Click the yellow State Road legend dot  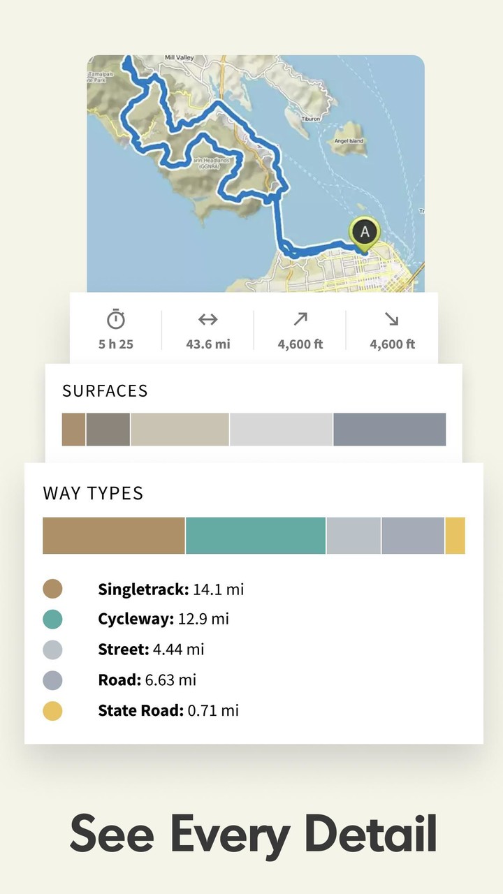[x=52, y=711]
